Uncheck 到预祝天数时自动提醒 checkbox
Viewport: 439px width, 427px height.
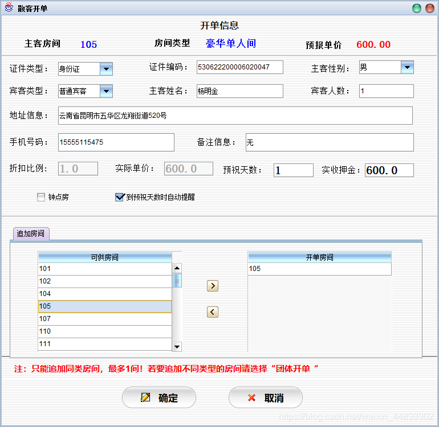120,197
